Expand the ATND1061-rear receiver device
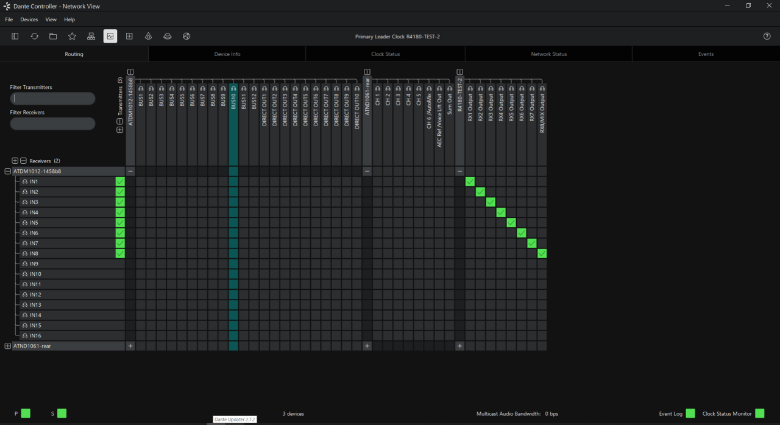 coord(8,346)
